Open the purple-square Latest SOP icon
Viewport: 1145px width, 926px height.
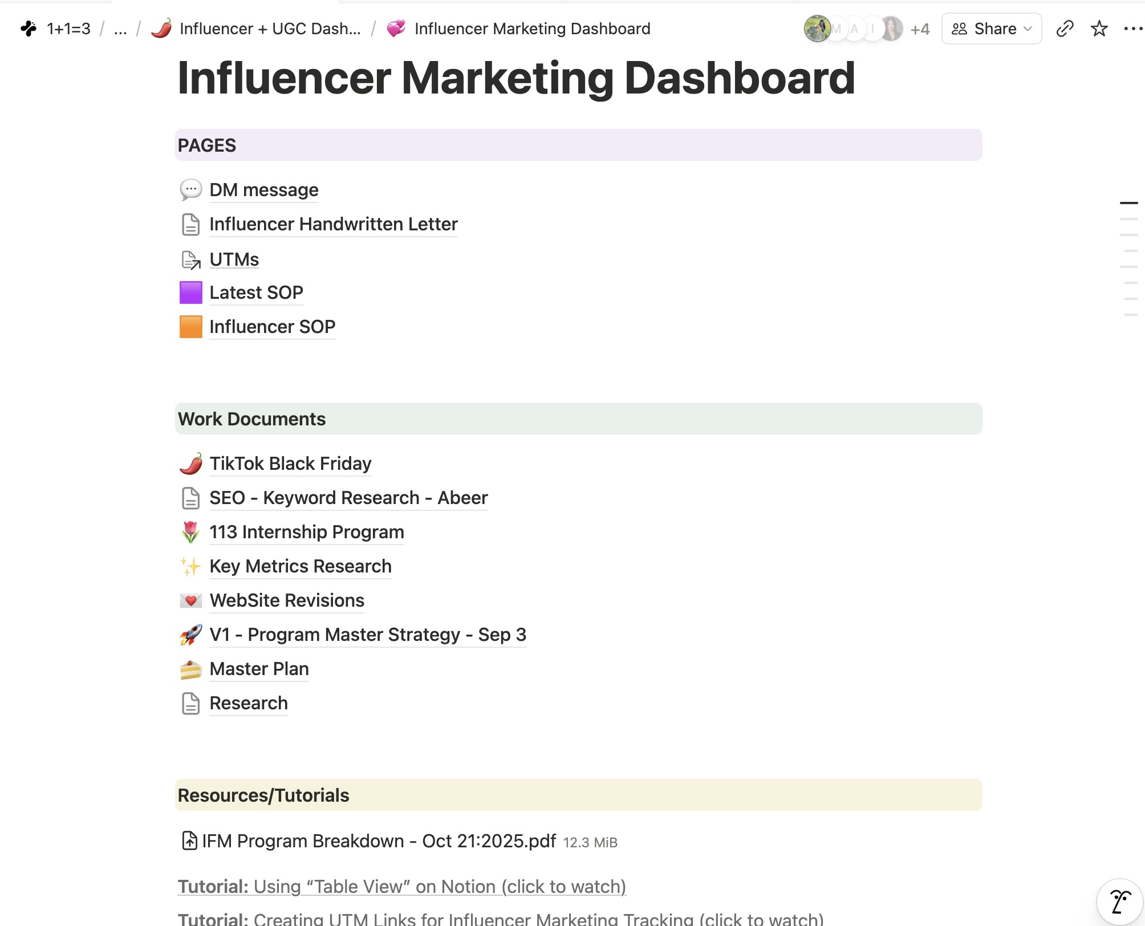pyautogui.click(x=190, y=293)
